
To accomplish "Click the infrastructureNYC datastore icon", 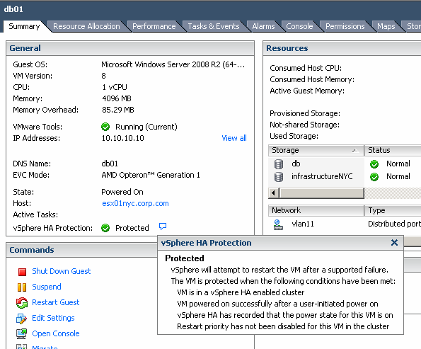I will click(x=279, y=177).
